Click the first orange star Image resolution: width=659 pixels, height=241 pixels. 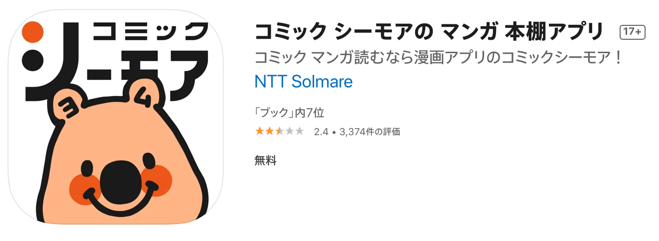point(259,132)
